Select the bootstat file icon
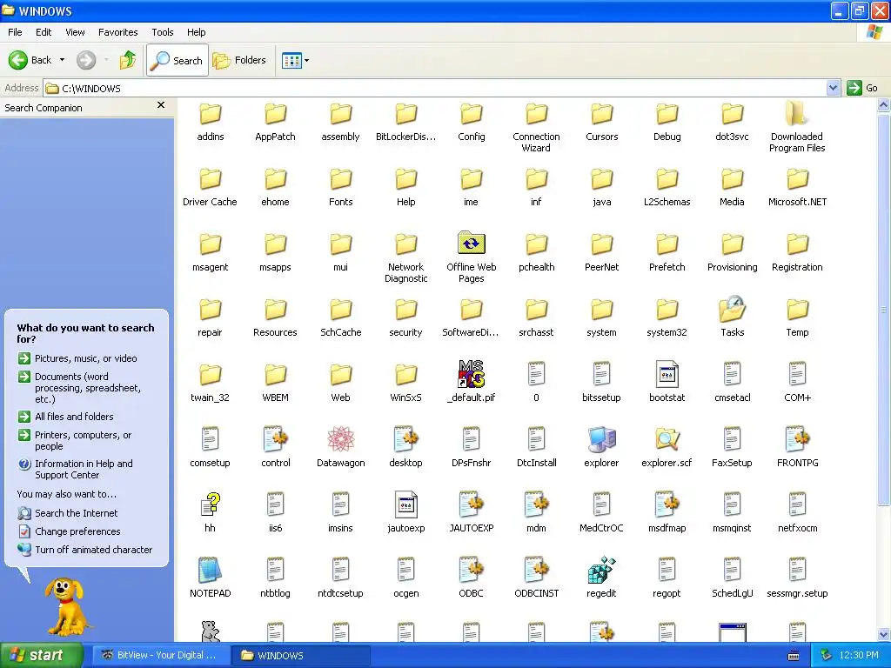Image resolution: width=891 pixels, height=668 pixels. pos(667,374)
